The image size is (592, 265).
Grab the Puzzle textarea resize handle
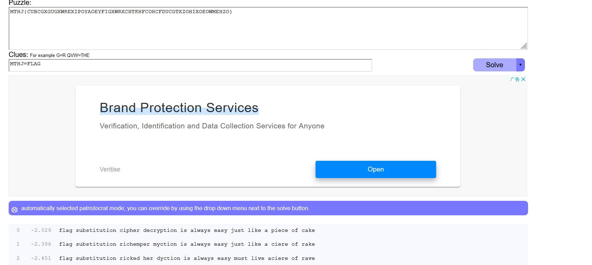[524, 46]
